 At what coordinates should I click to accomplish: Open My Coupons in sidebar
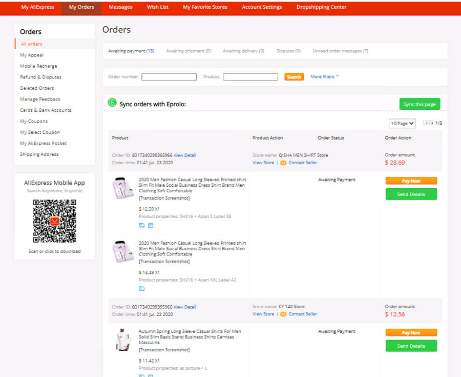pos(34,121)
